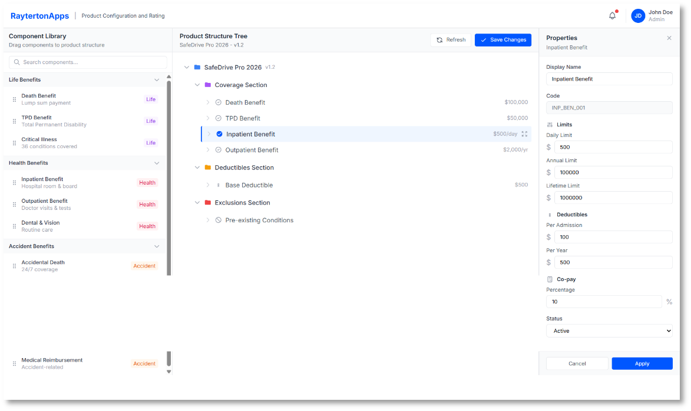Expand the Death Benefit tree node

[207, 102]
